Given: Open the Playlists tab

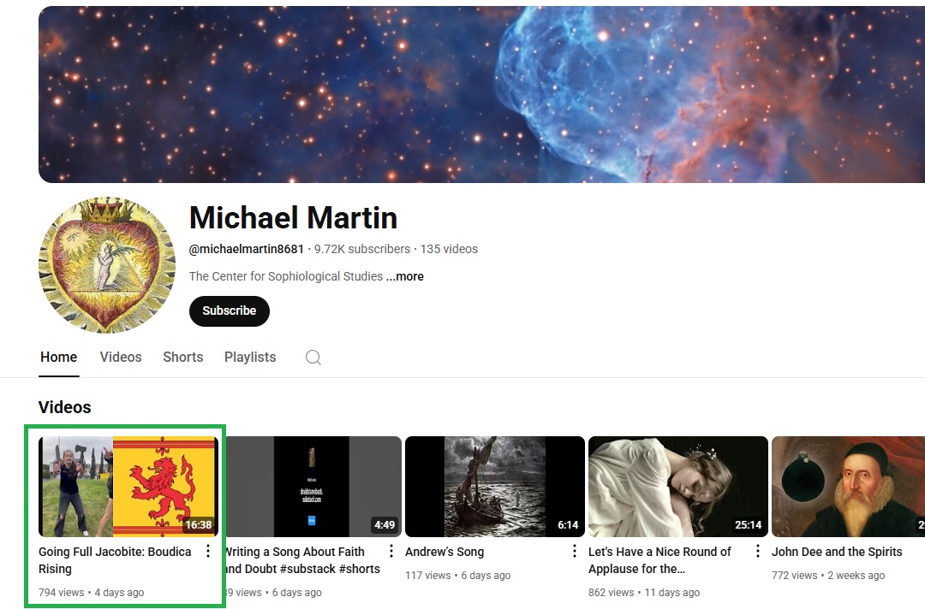Looking at the screenshot, I should (250, 357).
